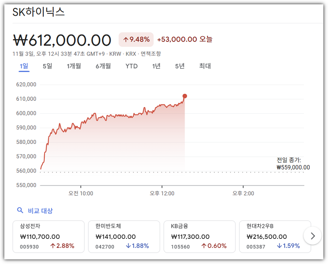This screenshot has width=328, height=264.
Task: Click the right arrow to show more comparison stocks
Action: coord(312,236)
